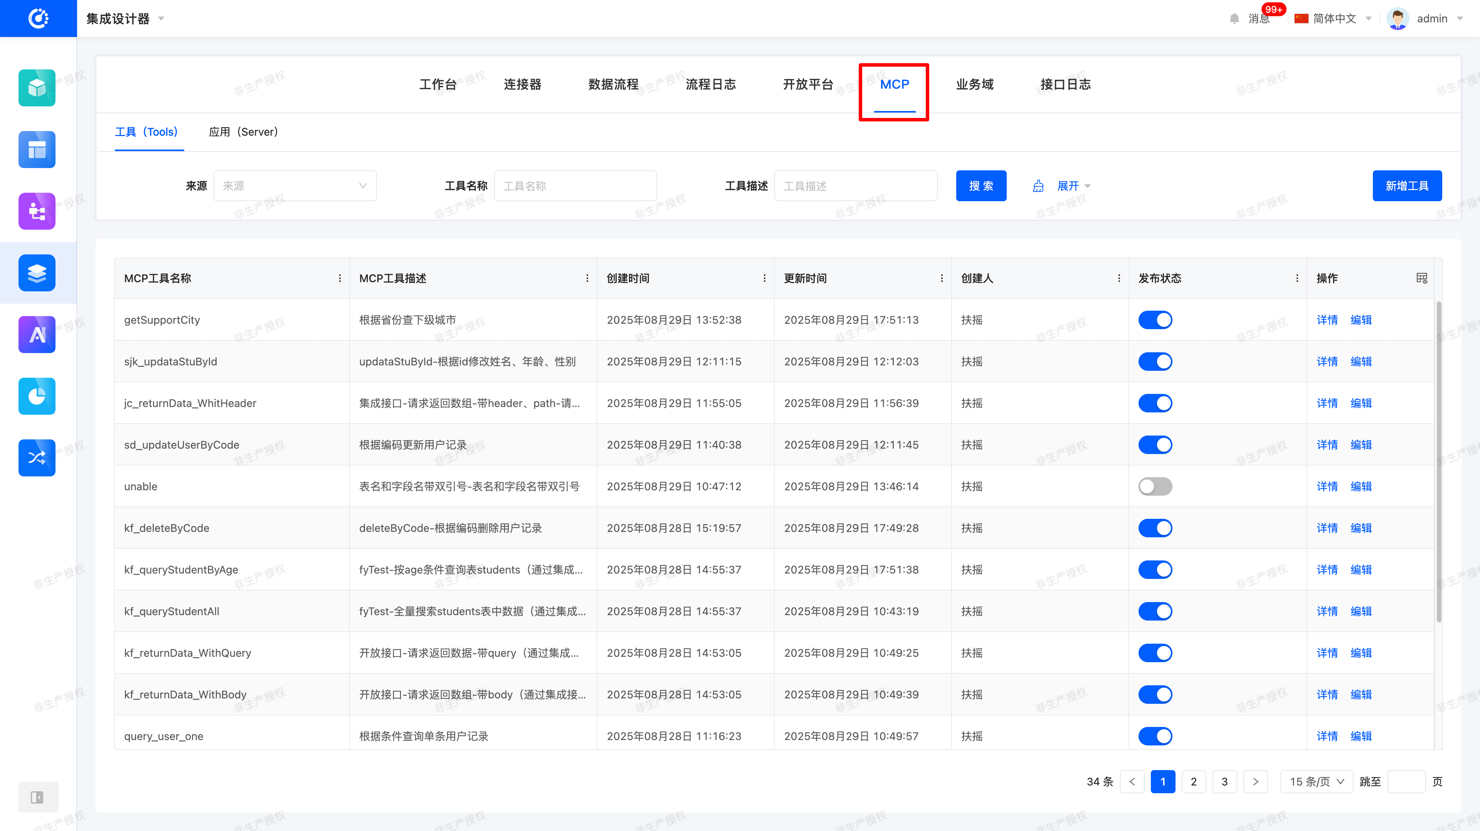The width and height of the screenshot is (1480, 831).
Task: Click the teal cube sidebar icon
Action: tap(37, 88)
